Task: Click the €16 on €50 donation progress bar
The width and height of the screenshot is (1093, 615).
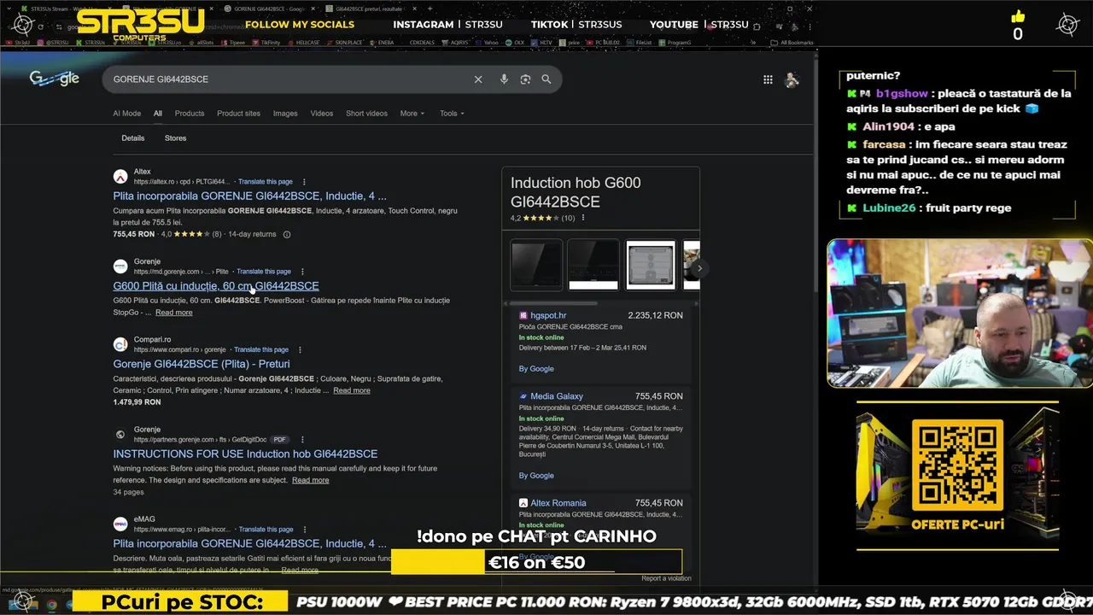Action: [x=536, y=562]
